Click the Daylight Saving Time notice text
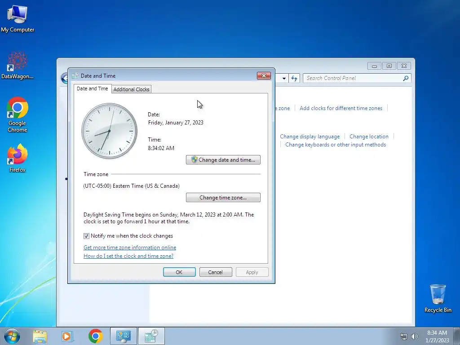460x345 pixels. [169, 218]
